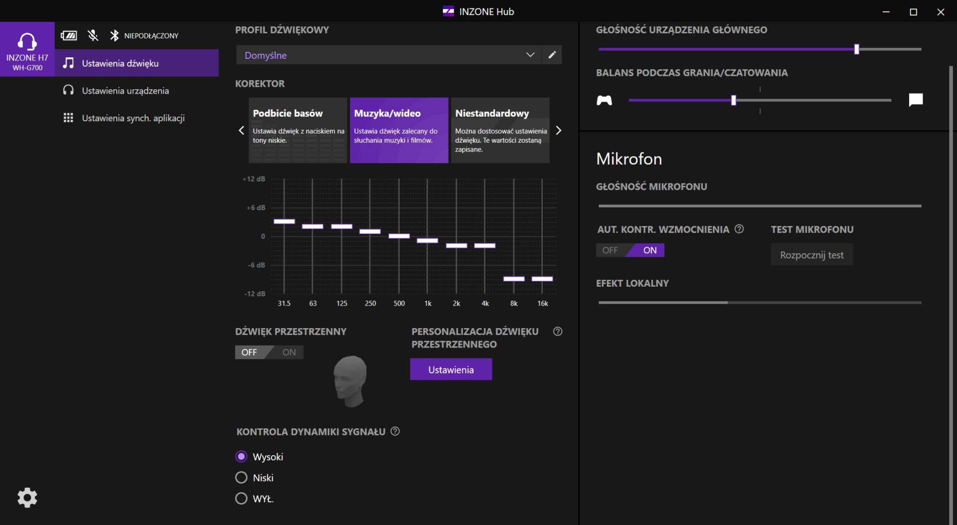The width and height of the screenshot is (957, 525).
Task: Open help for Kontrola dynamiki sygnału
Action: coord(395,431)
